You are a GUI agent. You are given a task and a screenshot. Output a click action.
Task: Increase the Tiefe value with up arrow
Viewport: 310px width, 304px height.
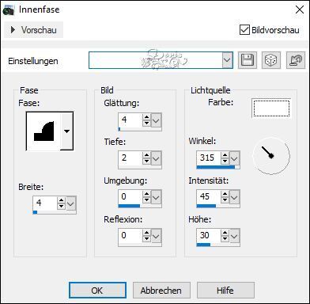146,155
